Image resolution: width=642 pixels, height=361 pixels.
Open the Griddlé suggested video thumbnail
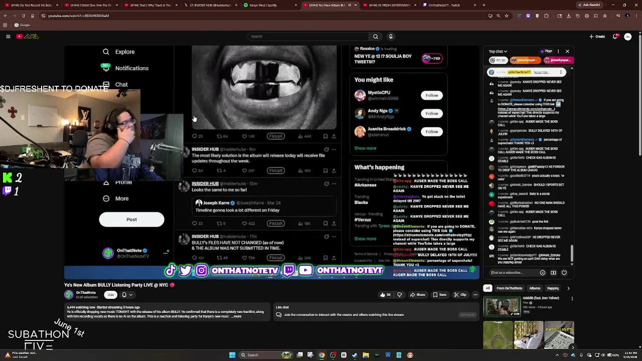click(501, 307)
